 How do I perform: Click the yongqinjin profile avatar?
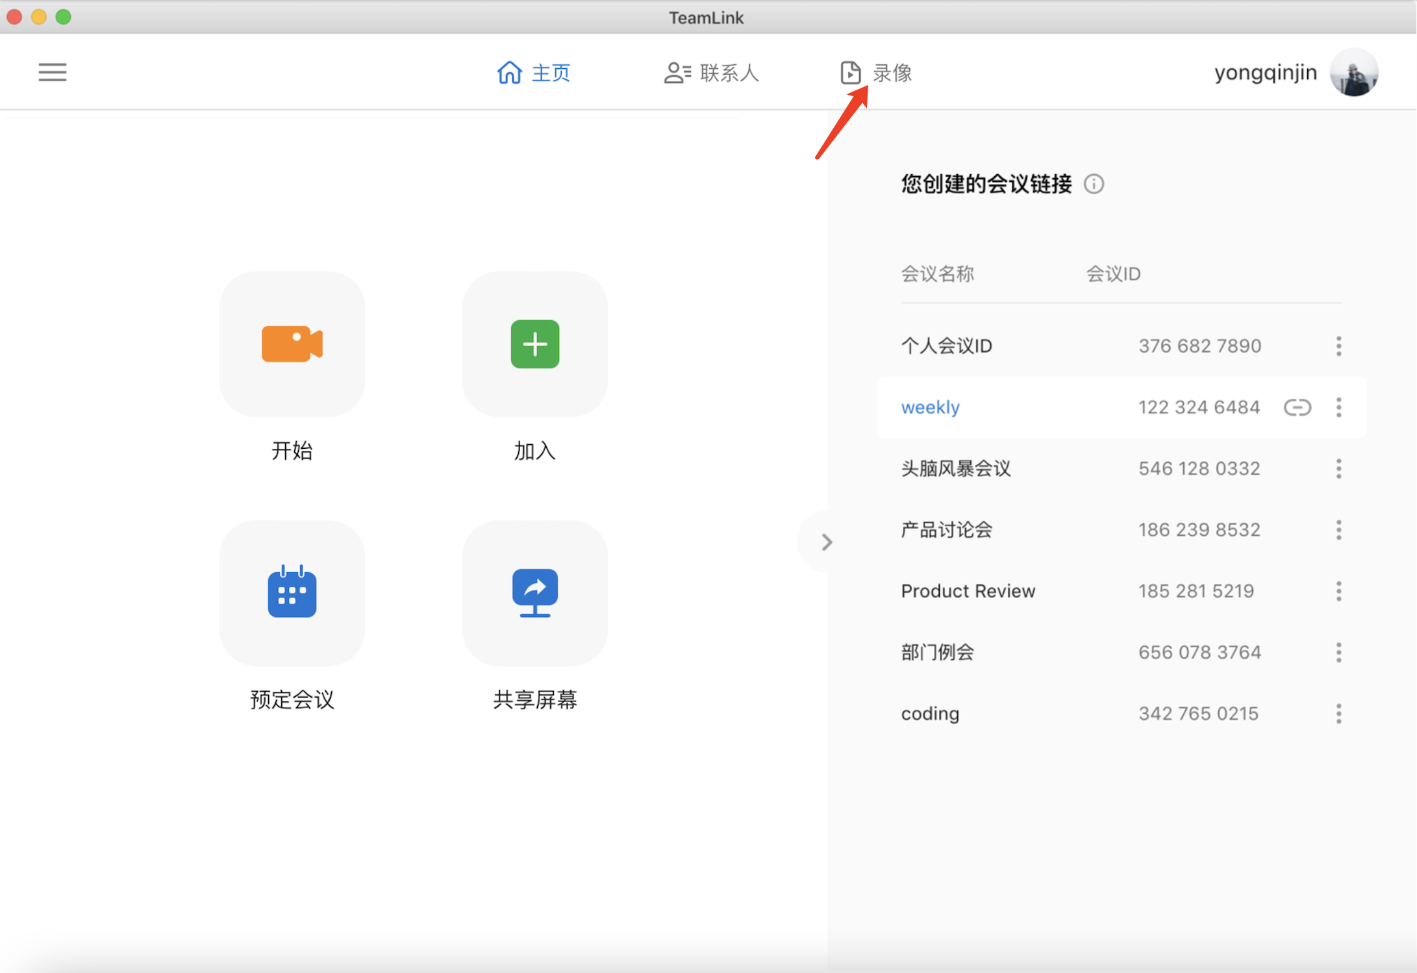pyautogui.click(x=1354, y=72)
